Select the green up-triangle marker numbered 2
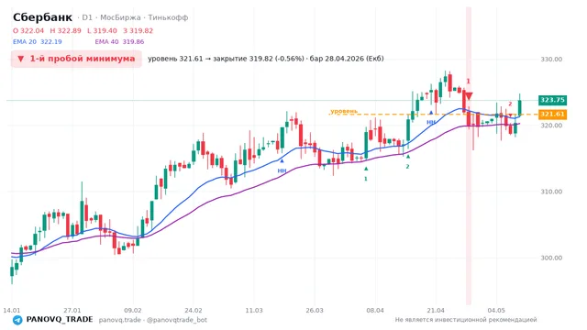This screenshot has width=587, height=330. point(408,157)
